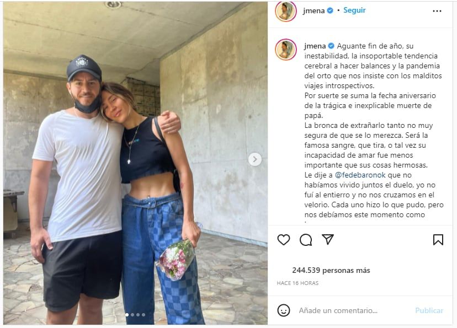Like the post with heart icon
The height and width of the screenshot is (328, 457).
(284, 240)
